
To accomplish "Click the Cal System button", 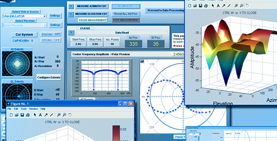I will pyautogui.click(x=24, y=34).
